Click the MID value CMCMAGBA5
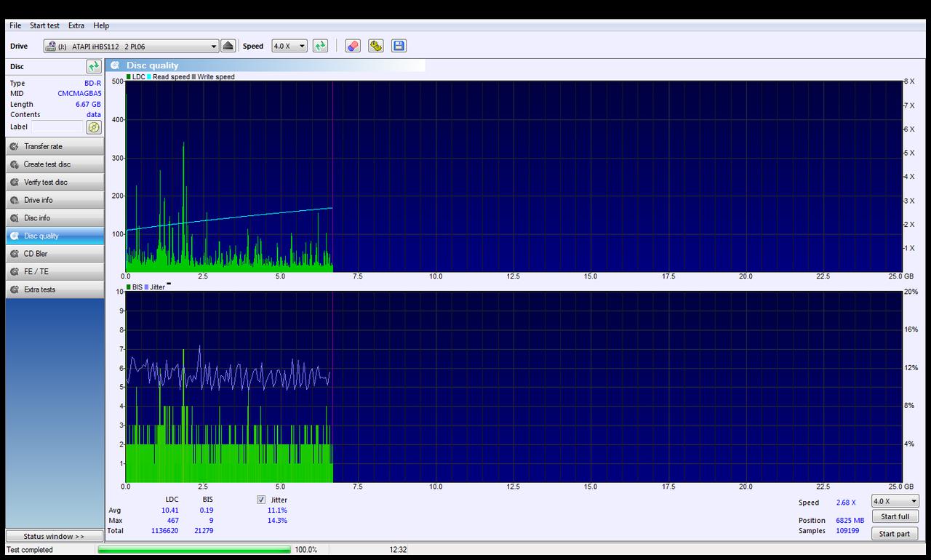This screenshot has height=560, width=931. pyautogui.click(x=79, y=94)
